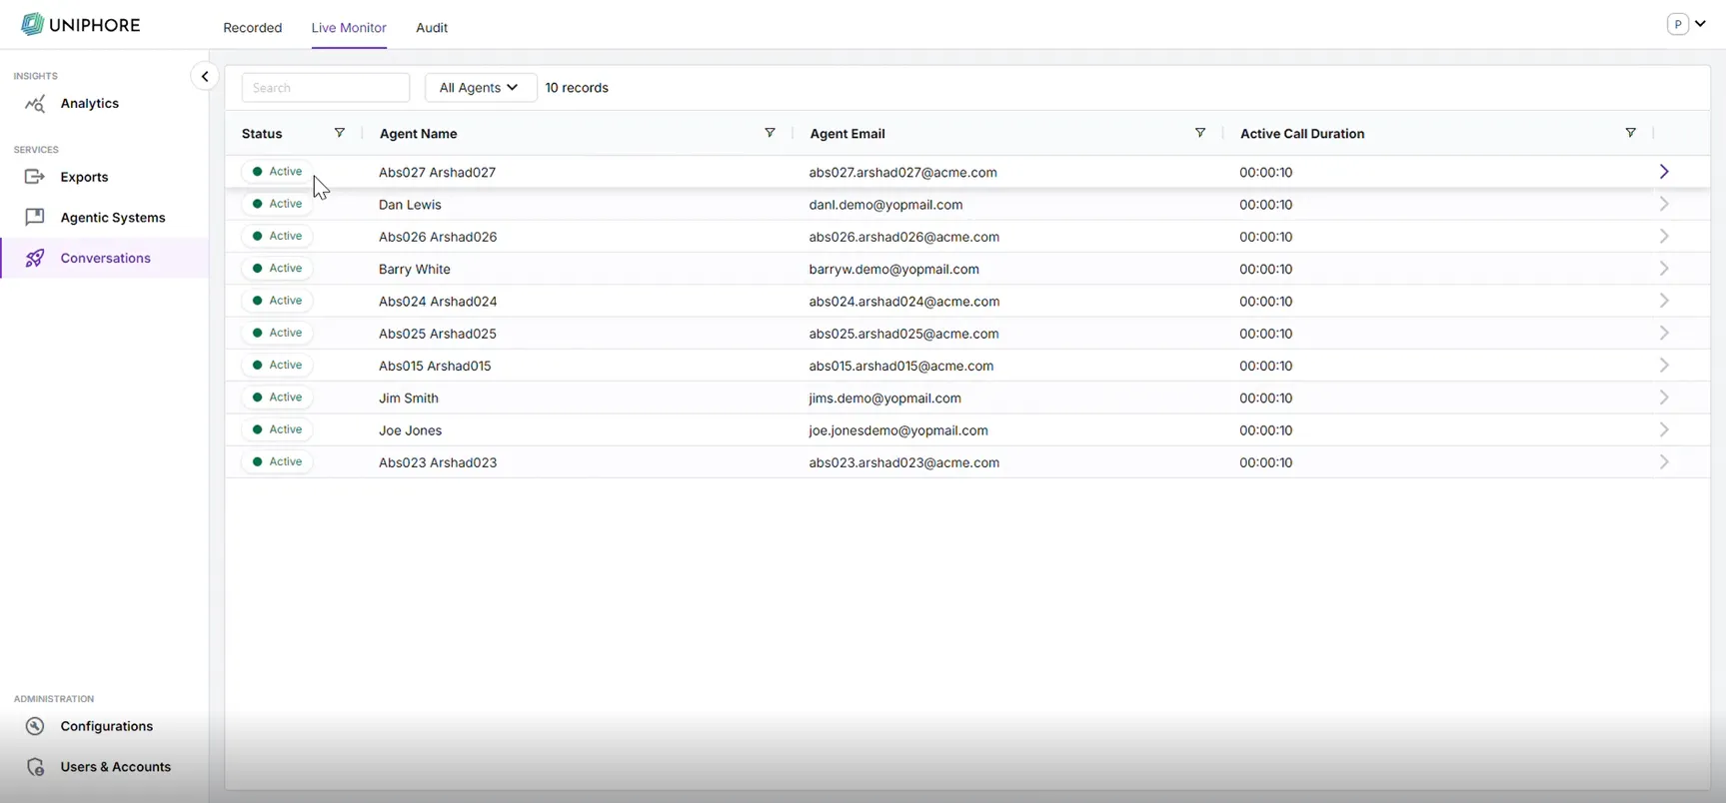Click the Uniphore logo icon

32,25
